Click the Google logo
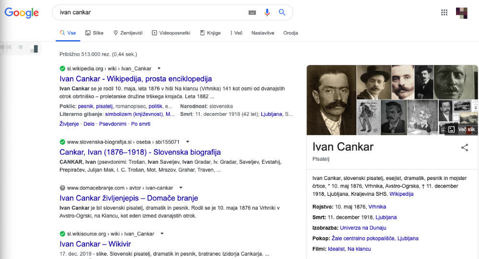Image resolution: width=479 pixels, height=259 pixels. click(22, 12)
